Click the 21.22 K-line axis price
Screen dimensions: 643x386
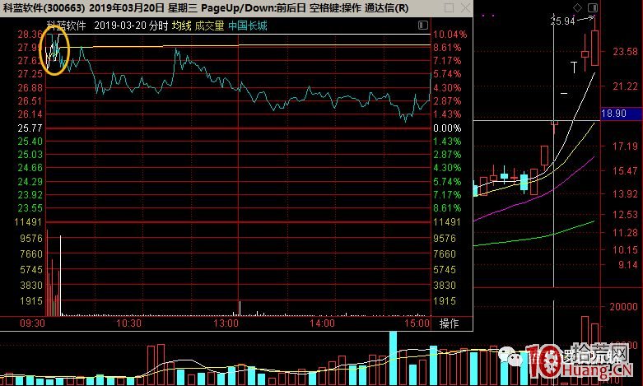pos(625,86)
